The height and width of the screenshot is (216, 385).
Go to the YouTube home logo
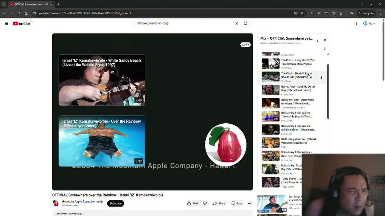(22, 23)
